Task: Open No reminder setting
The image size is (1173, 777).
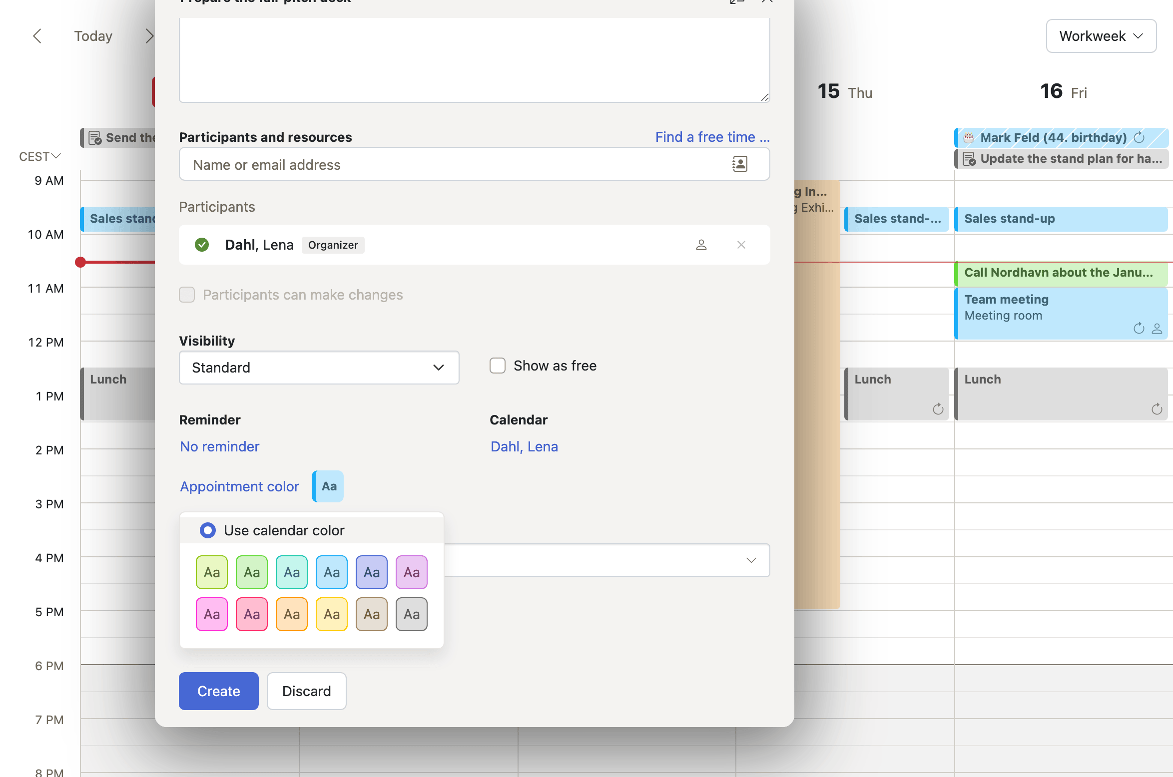Action: [220, 446]
